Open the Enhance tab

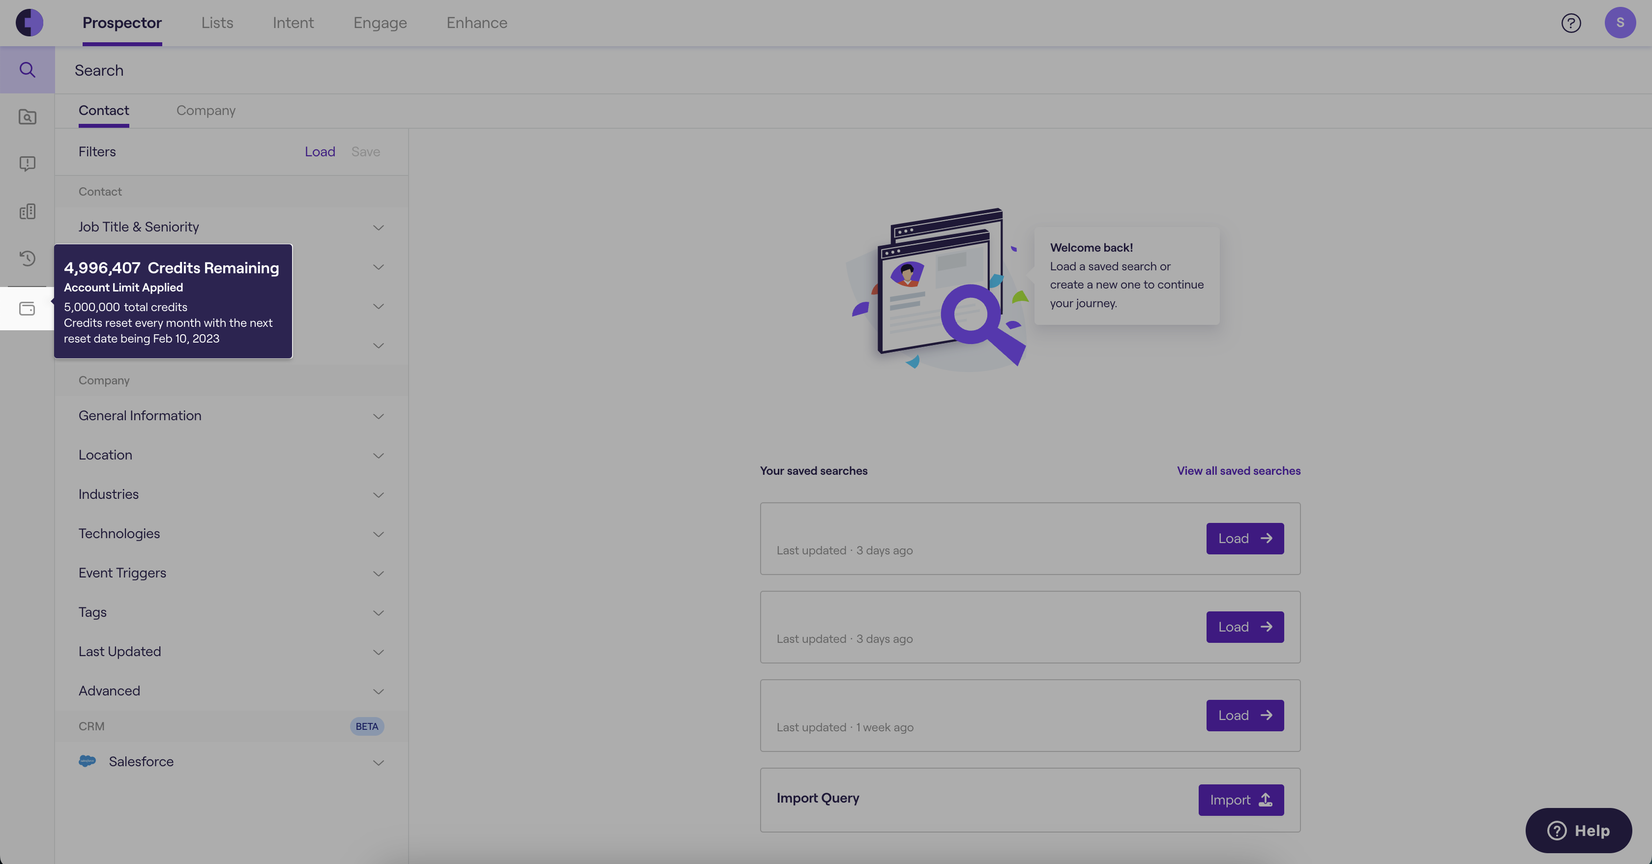pos(476,23)
